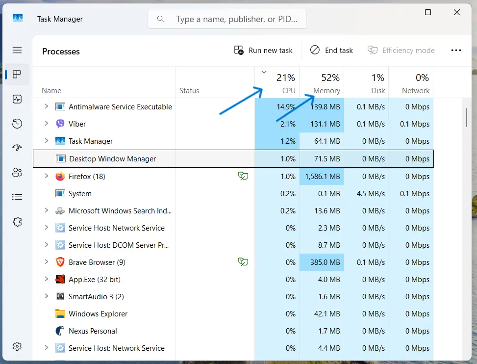
Task: Click the Firefox app icon
Action: [x=60, y=176]
